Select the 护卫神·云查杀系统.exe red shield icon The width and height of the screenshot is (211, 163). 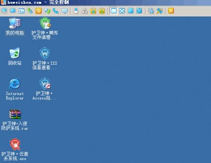[15, 144]
